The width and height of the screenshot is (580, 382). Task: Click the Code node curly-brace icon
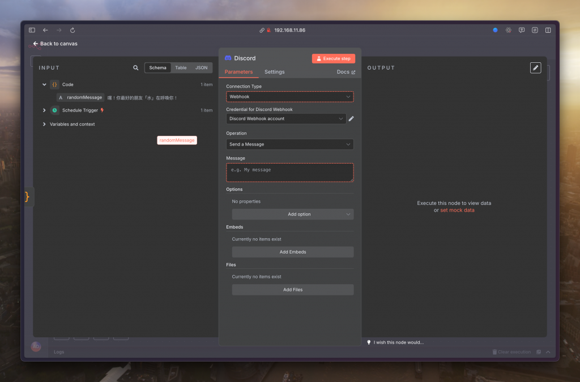(x=54, y=84)
